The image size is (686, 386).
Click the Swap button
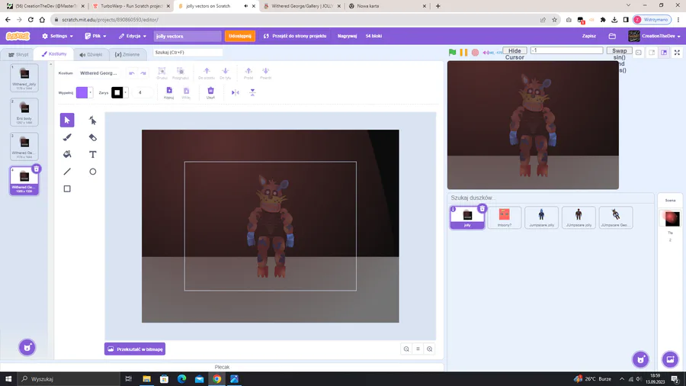[619, 51]
